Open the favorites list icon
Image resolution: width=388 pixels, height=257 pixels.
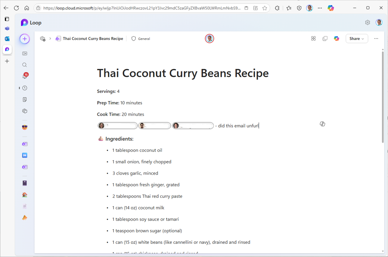pyautogui.click(x=289, y=8)
